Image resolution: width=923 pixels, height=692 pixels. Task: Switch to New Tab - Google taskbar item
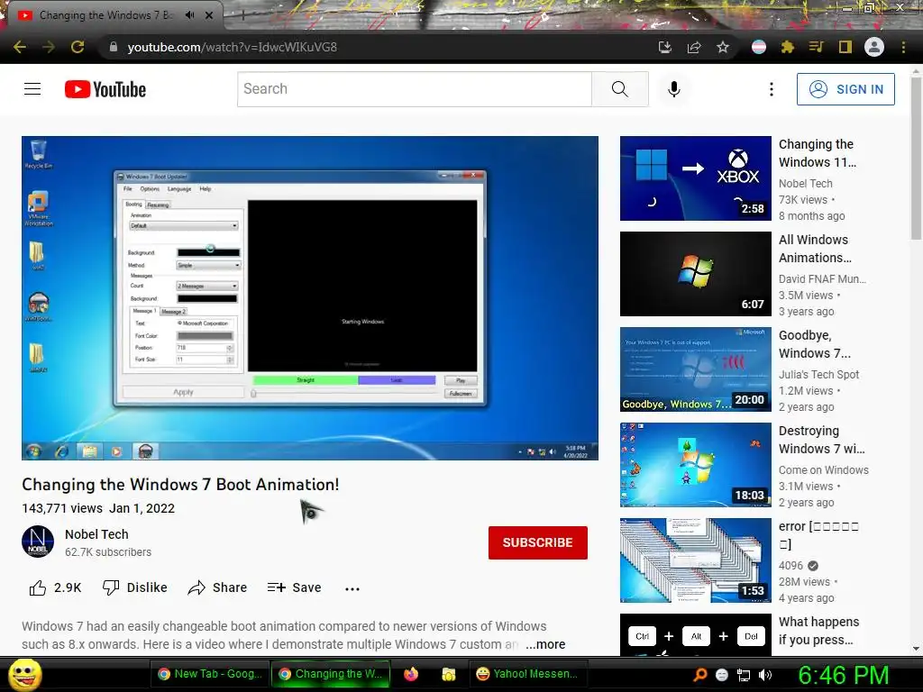tap(209, 674)
